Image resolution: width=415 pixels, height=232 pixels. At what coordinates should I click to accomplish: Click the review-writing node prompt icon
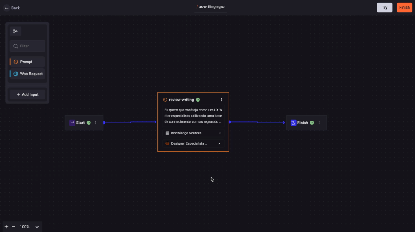click(x=165, y=100)
